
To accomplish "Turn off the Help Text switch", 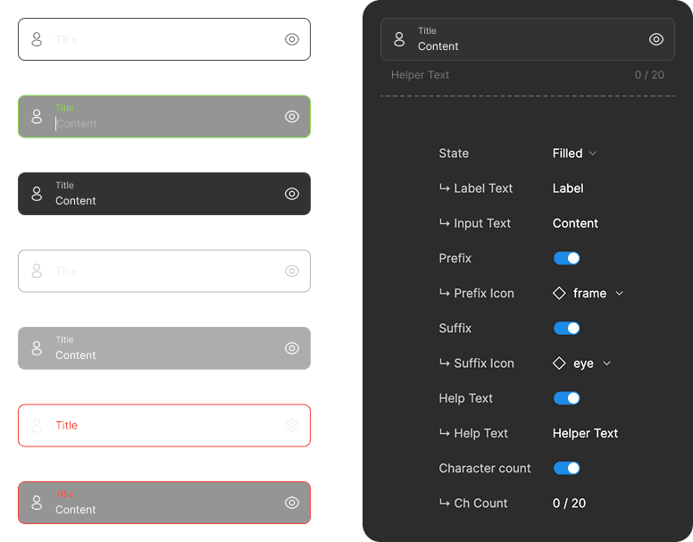I will [566, 398].
